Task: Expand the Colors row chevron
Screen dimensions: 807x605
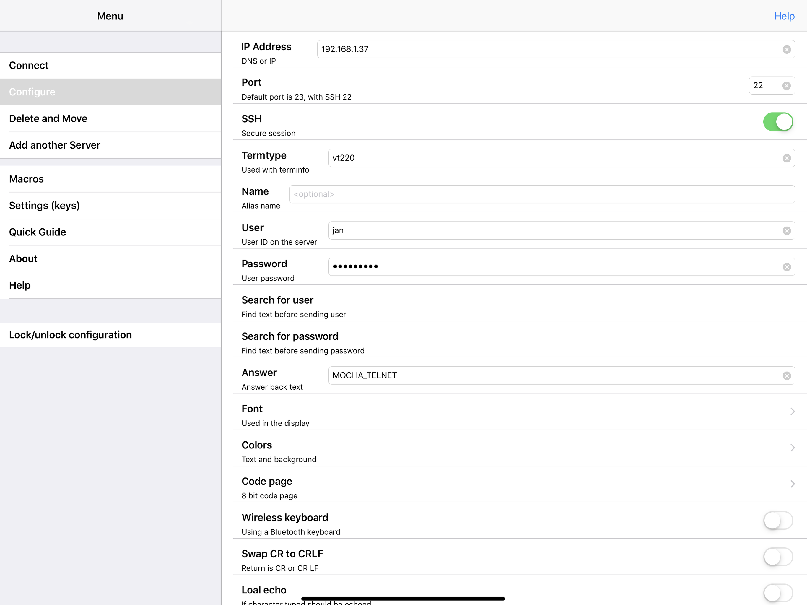Action: pyautogui.click(x=792, y=448)
